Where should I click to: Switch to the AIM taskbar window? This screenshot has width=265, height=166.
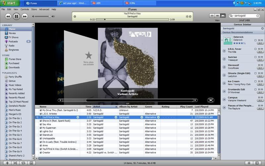(107, 3)
